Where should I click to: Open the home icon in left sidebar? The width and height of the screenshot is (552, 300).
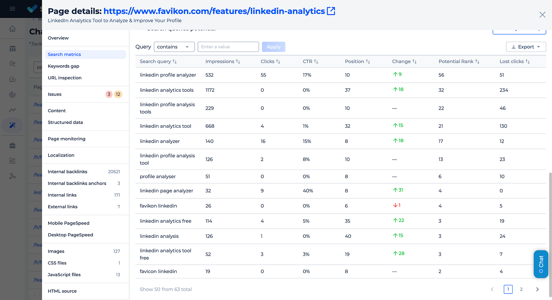coord(13,29)
